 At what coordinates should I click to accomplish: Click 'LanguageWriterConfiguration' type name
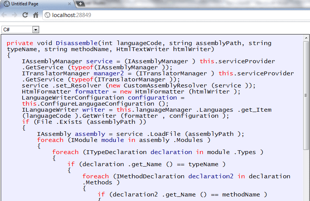[x=73, y=98]
